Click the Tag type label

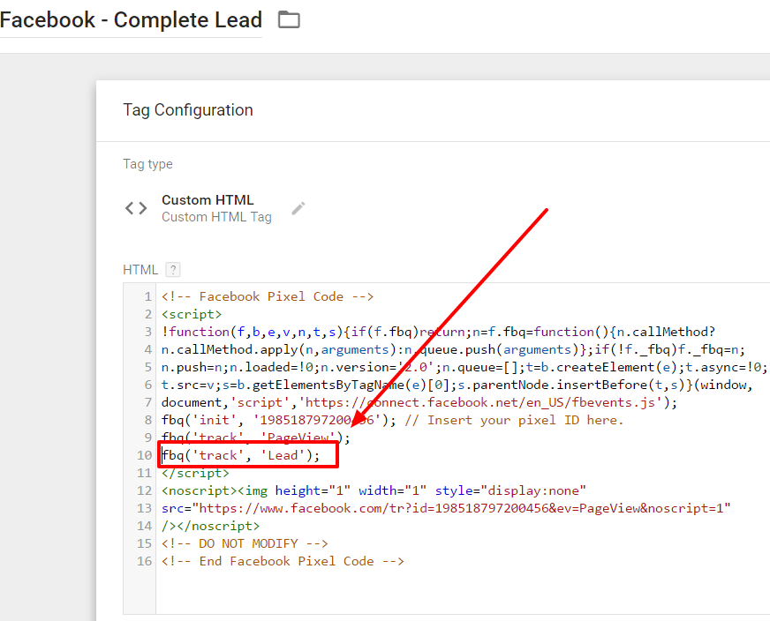pyautogui.click(x=147, y=164)
